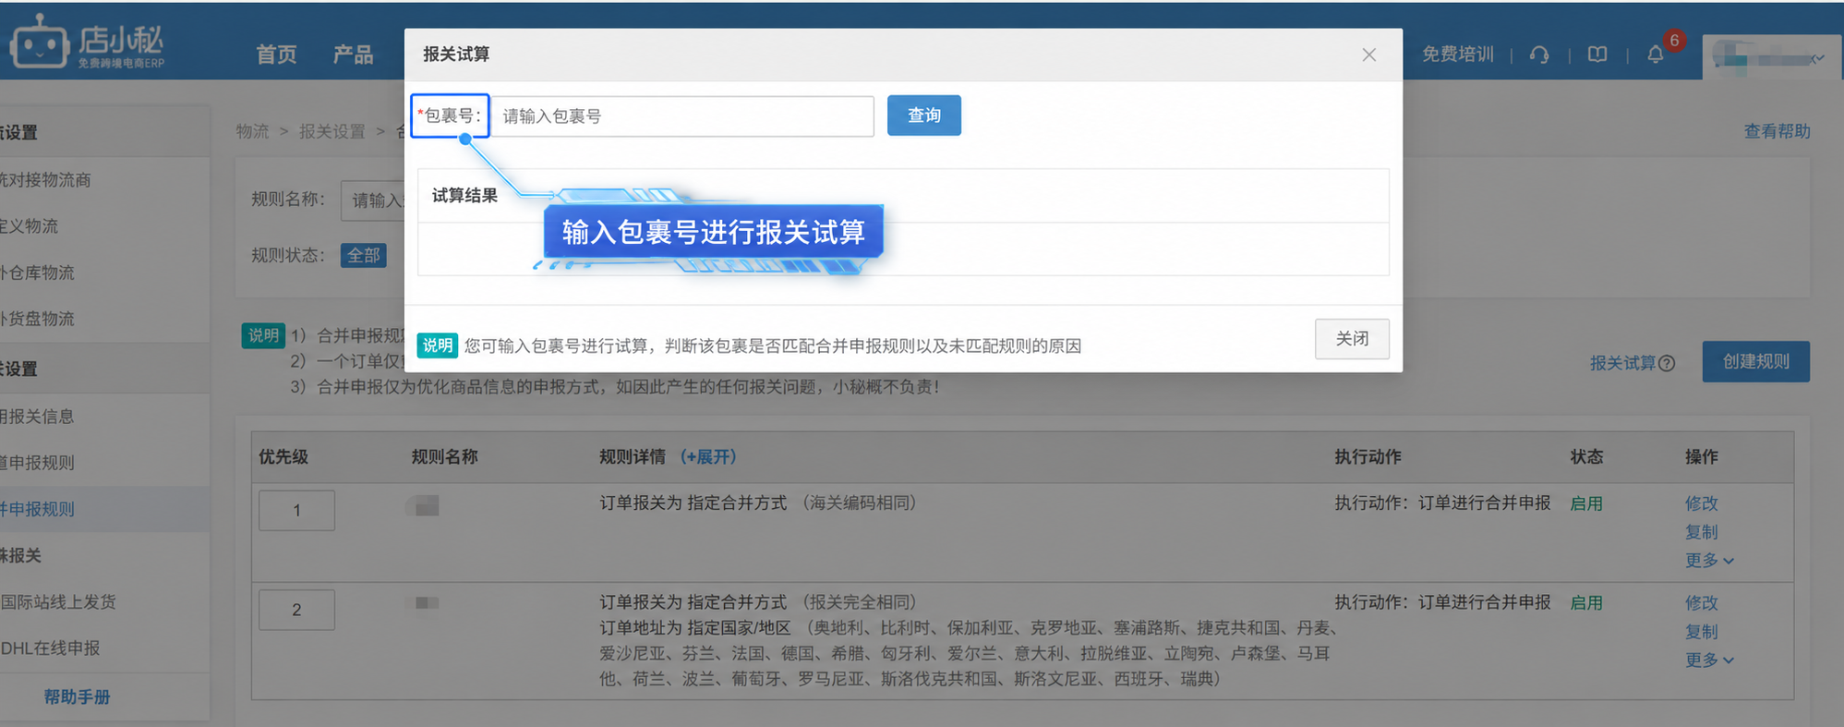
Task: Click 创建规则 button
Action: (1755, 361)
